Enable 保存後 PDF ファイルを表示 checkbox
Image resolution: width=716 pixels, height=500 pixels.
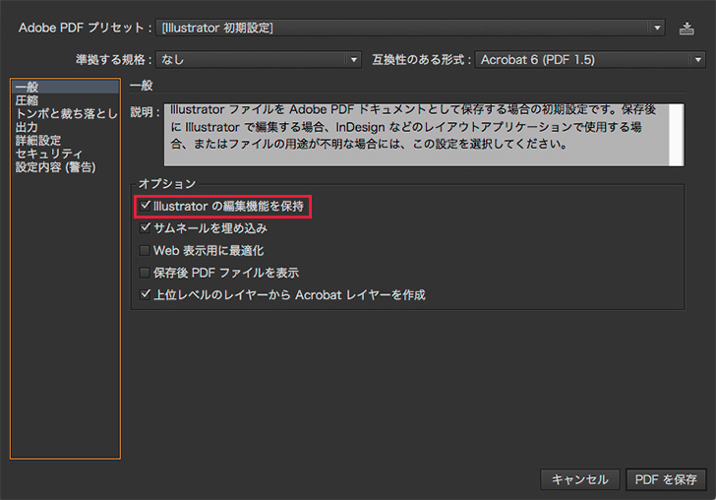[x=145, y=273]
